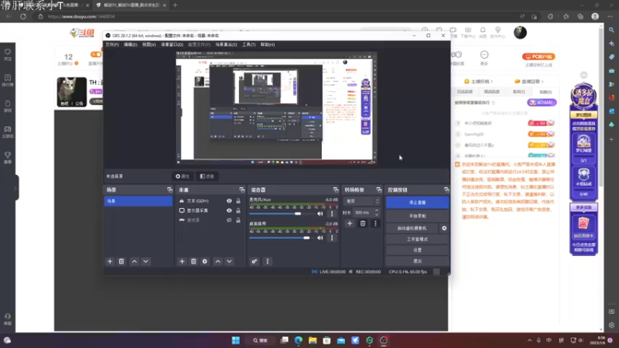Open advanced audio properties gears icon
Viewport: 619px width, 348px height.
255,261
